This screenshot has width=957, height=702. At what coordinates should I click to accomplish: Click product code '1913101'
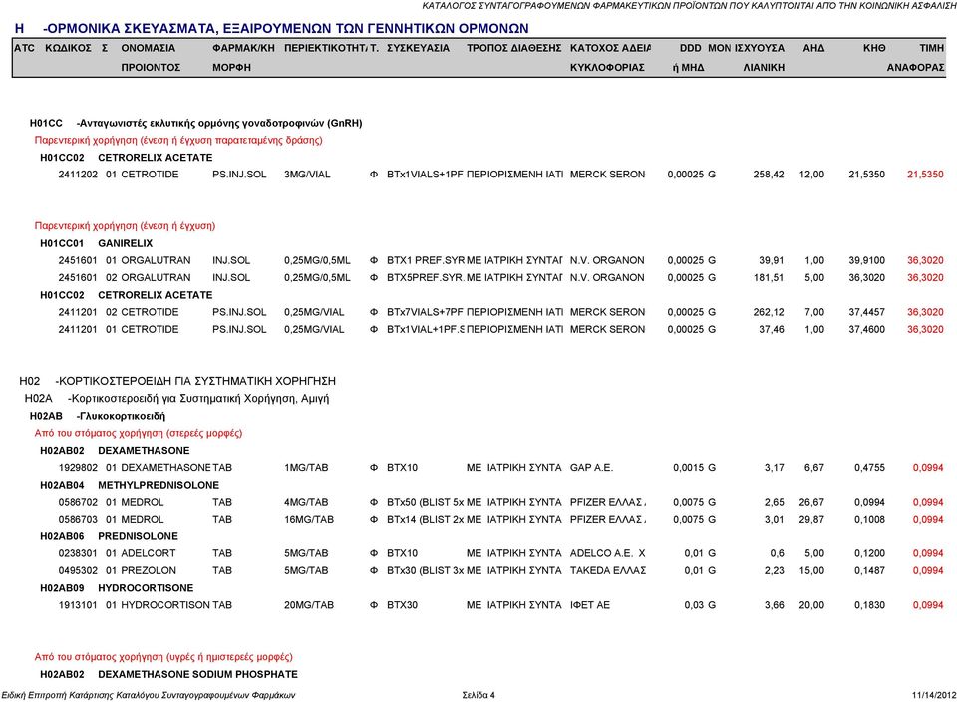tap(78, 605)
